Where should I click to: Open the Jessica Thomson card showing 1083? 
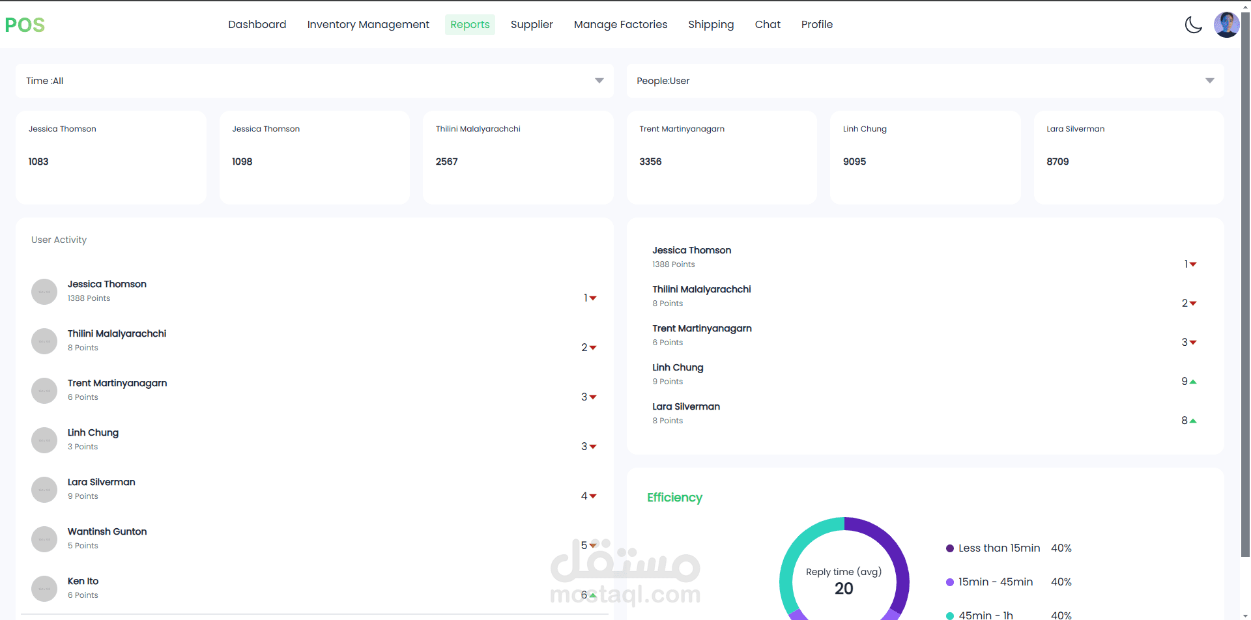111,158
